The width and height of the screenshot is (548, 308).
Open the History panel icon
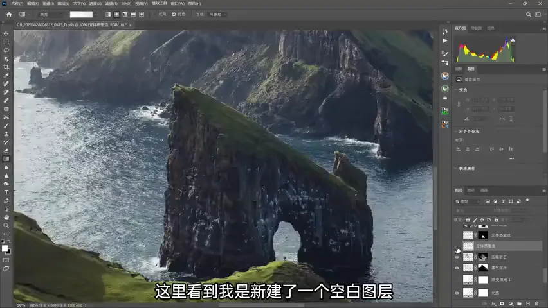445,31
